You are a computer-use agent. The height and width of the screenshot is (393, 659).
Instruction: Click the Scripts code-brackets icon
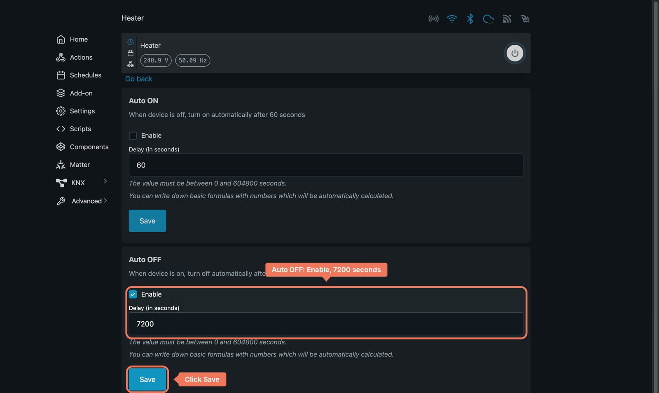(x=61, y=129)
